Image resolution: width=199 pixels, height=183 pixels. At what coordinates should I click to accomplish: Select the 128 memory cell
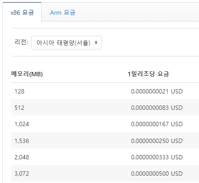pyautogui.click(x=19, y=91)
